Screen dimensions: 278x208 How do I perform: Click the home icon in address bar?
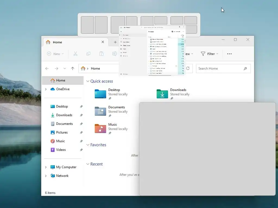[83, 68]
